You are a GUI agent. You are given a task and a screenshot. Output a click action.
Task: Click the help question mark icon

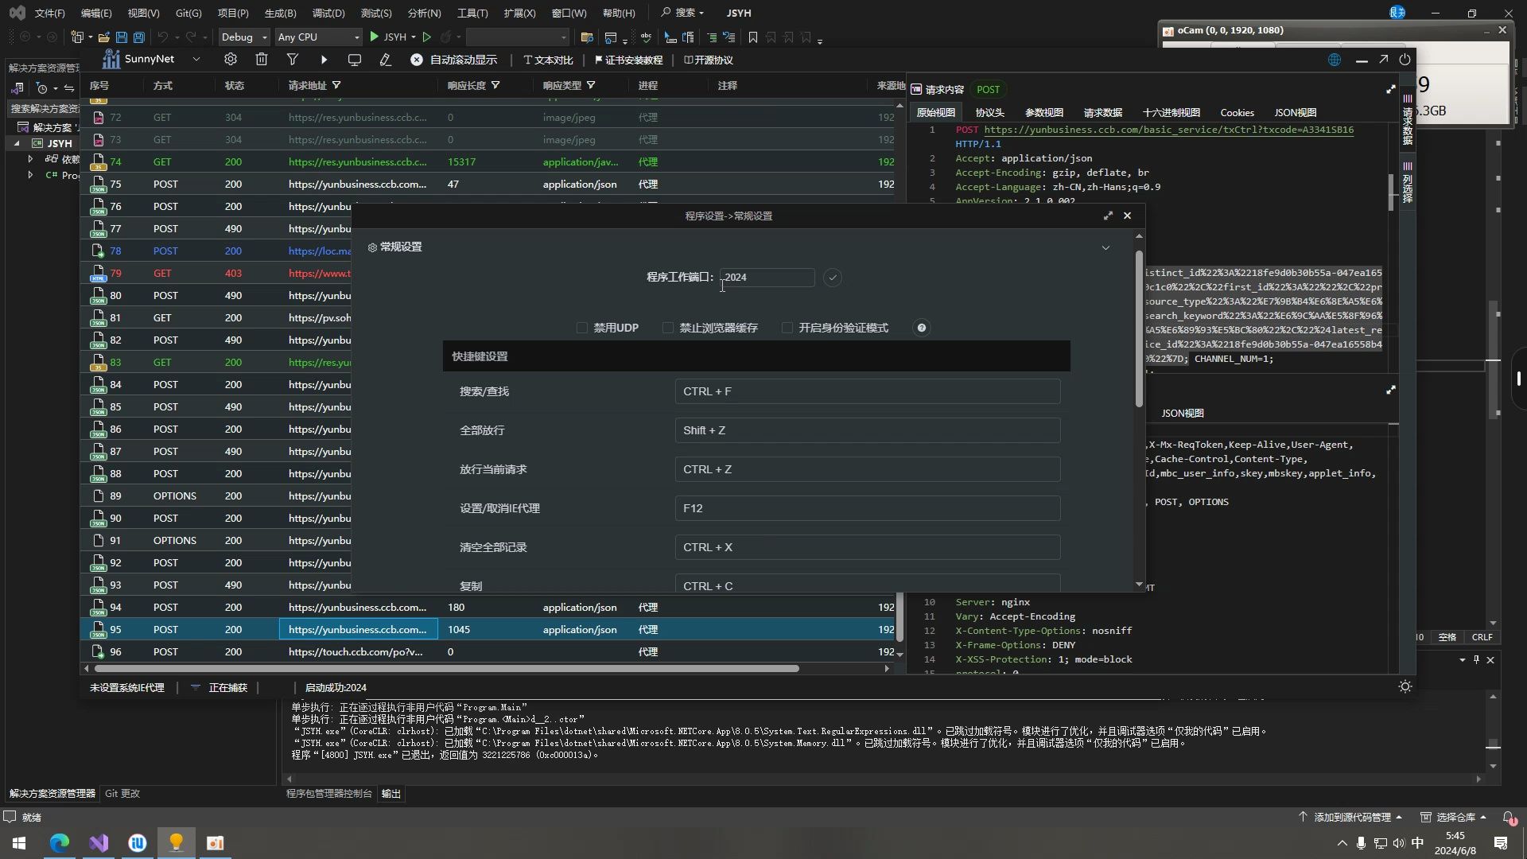pos(922,328)
